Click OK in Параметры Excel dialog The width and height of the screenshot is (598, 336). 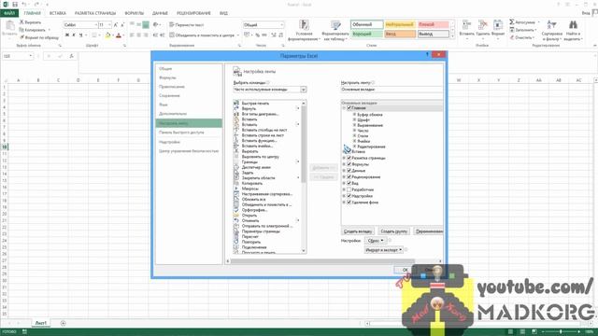[x=405, y=270]
